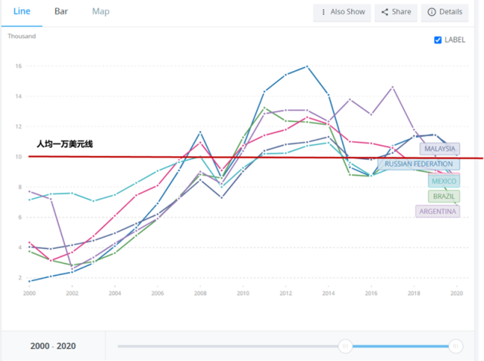Choose the BRAZIL series label
The height and width of the screenshot is (361, 484).
pyautogui.click(x=444, y=196)
